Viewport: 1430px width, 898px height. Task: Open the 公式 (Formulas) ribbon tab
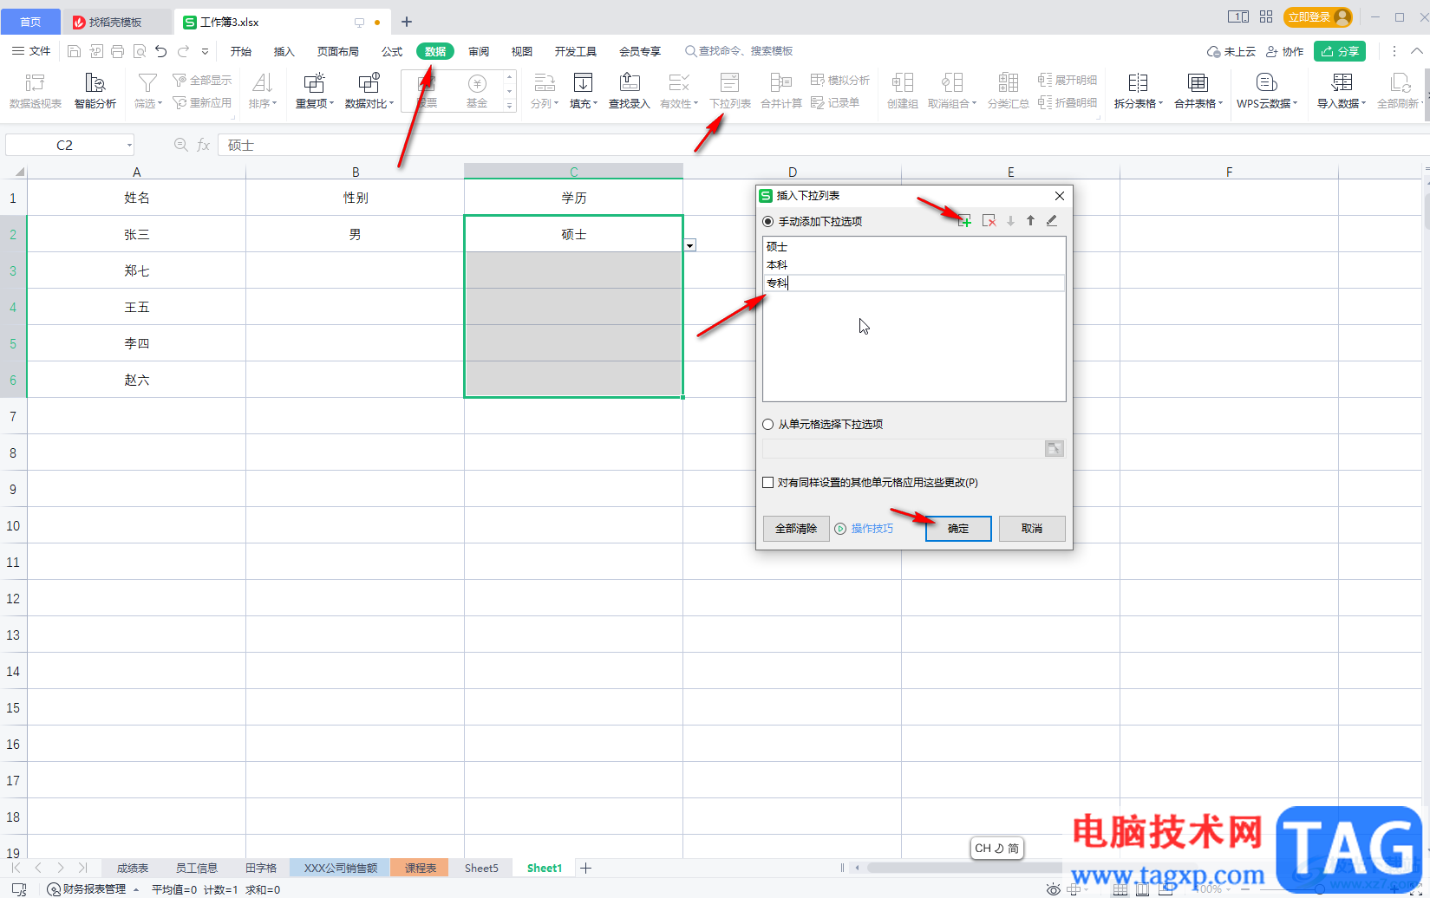click(x=392, y=51)
